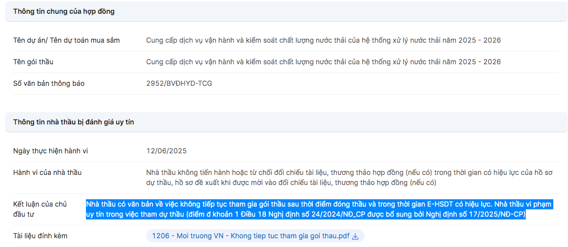
Task: Click the 'Hành vi của nhà thầu' label
Action: pyautogui.click(x=47, y=173)
